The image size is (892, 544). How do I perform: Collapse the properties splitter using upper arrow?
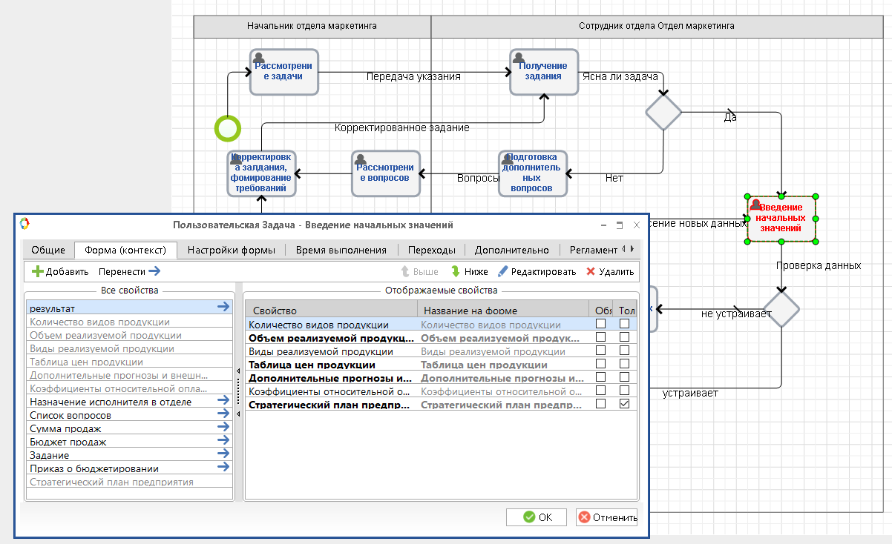coord(238,371)
